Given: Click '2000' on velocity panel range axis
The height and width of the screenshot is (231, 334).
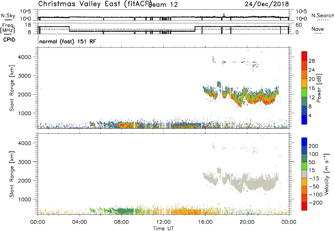Looking at the screenshot, I should click(25, 181).
